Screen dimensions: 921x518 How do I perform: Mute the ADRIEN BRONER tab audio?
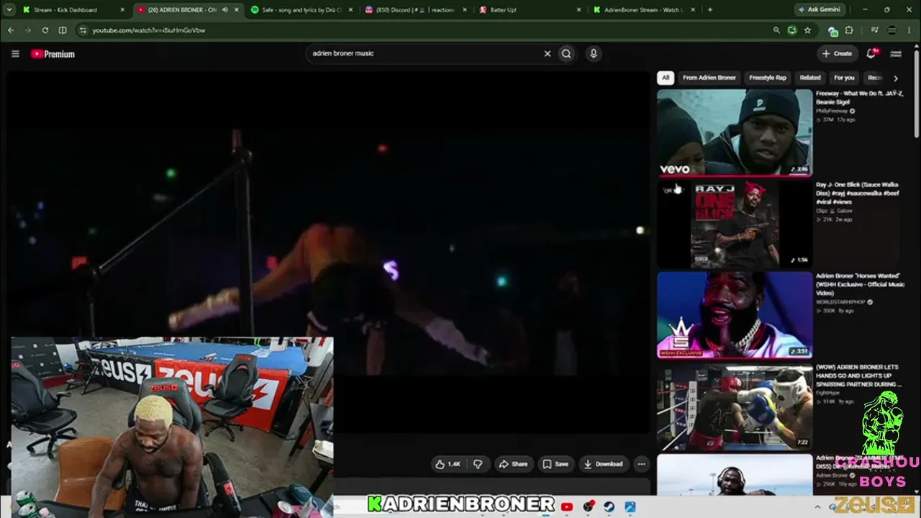(x=225, y=10)
